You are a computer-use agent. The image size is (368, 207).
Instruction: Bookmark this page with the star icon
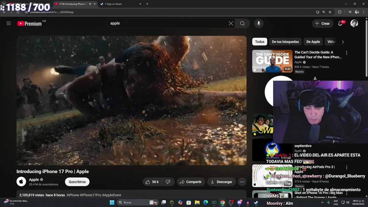tap(330, 12)
